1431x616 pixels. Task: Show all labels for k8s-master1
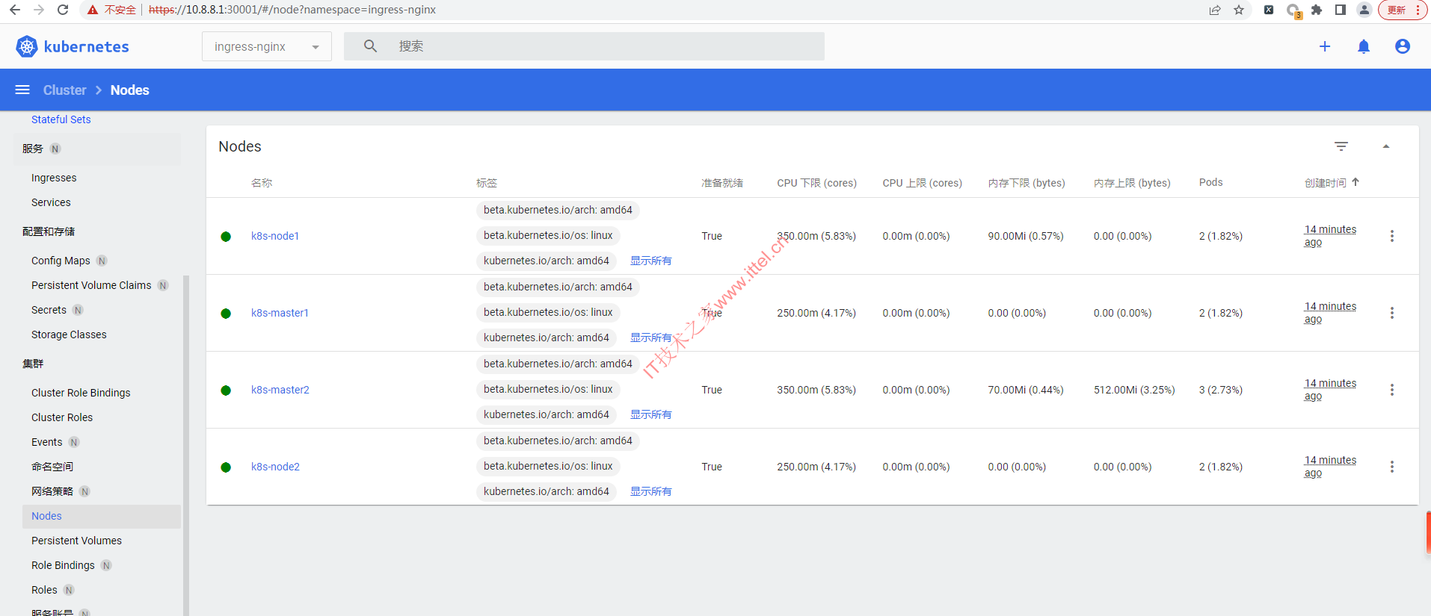(651, 337)
